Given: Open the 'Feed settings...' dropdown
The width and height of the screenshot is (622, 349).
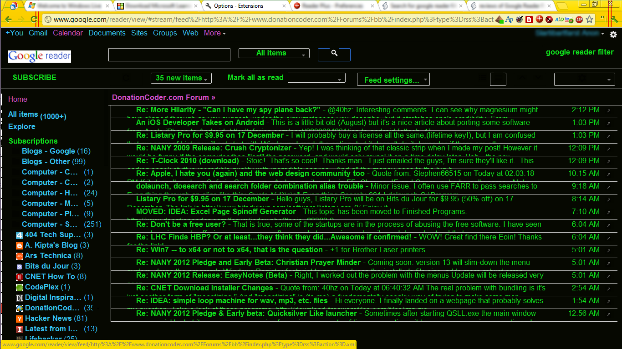Looking at the screenshot, I should (x=393, y=80).
